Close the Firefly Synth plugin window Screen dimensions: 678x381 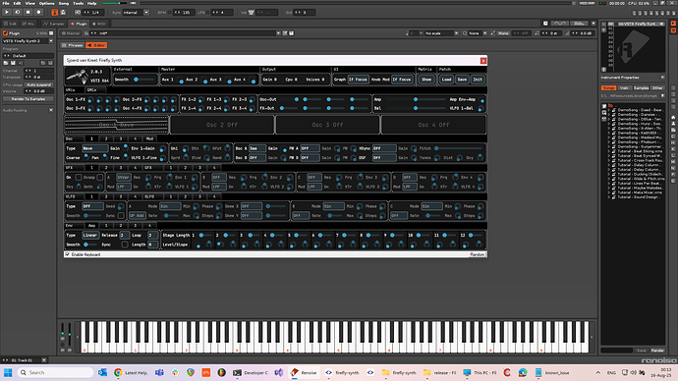(x=483, y=61)
